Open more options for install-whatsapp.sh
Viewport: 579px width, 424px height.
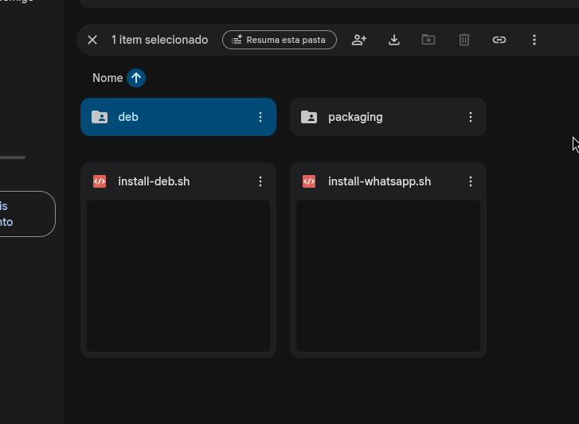(x=471, y=181)
